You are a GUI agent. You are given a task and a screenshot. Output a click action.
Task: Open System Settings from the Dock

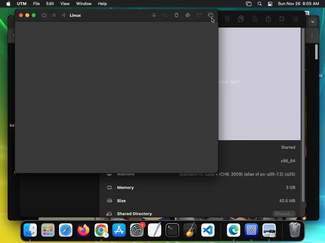coord(137,230)
